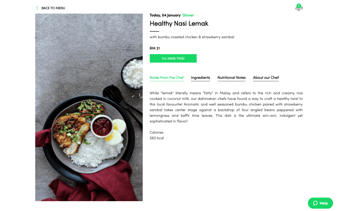Screen dimensions: 338x211
Task: Click the green Dinner meal label
Action: (x=188, y=15)
